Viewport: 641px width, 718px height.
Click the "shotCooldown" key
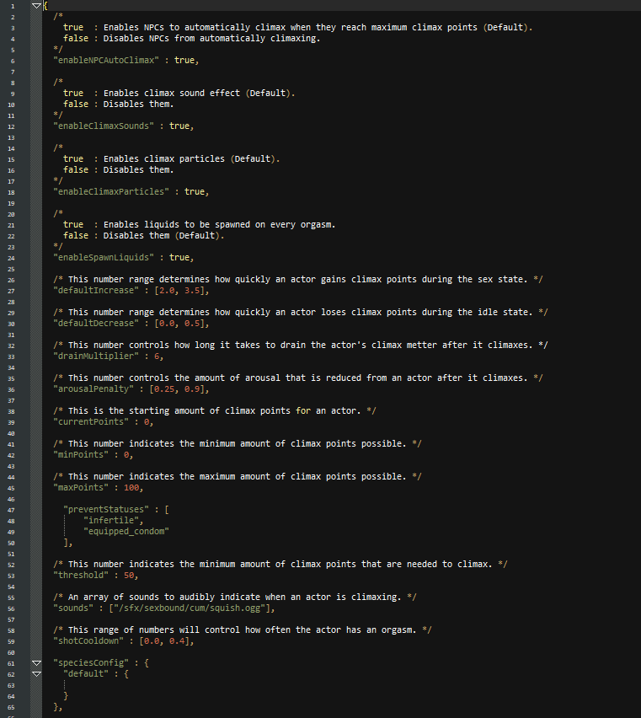pyautogui.click(x=88, y=641)
